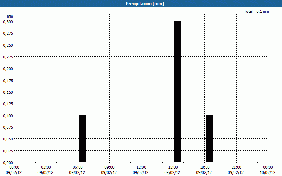Click the 00:00 09/02/12 time label
282x176 pixels.
tap(14, 170)
